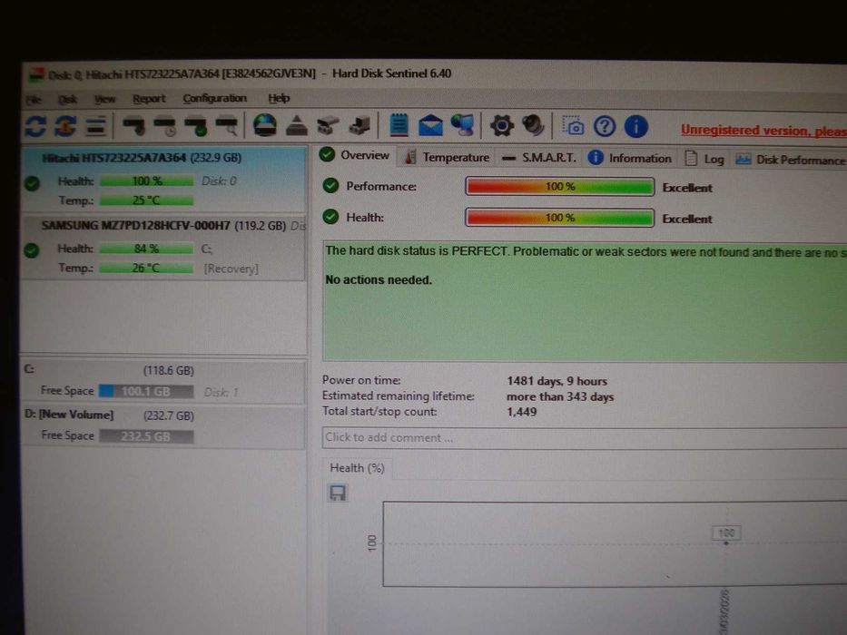Screen dimensions: 847x635
Task: Switch to the S.M.A.R.T. tab
Action: click(538, 158)
